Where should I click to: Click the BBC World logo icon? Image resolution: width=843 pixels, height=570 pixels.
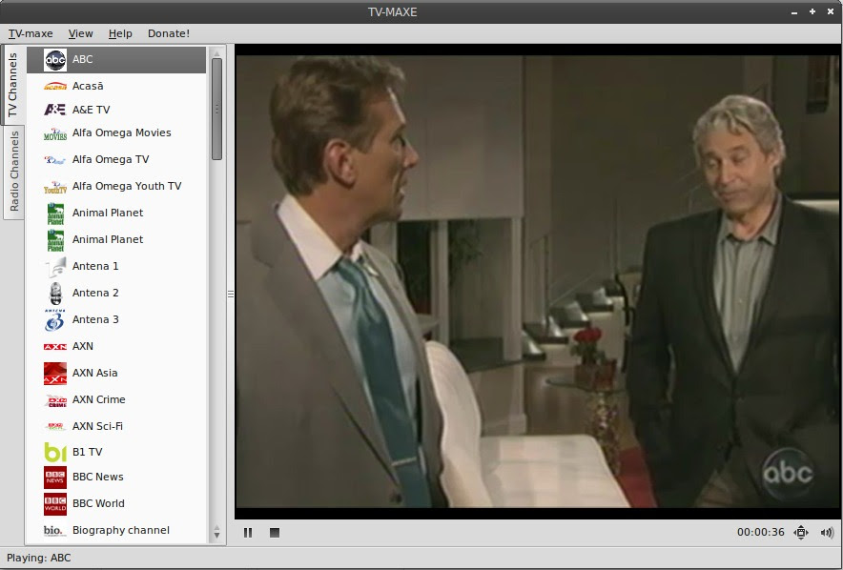55,504
